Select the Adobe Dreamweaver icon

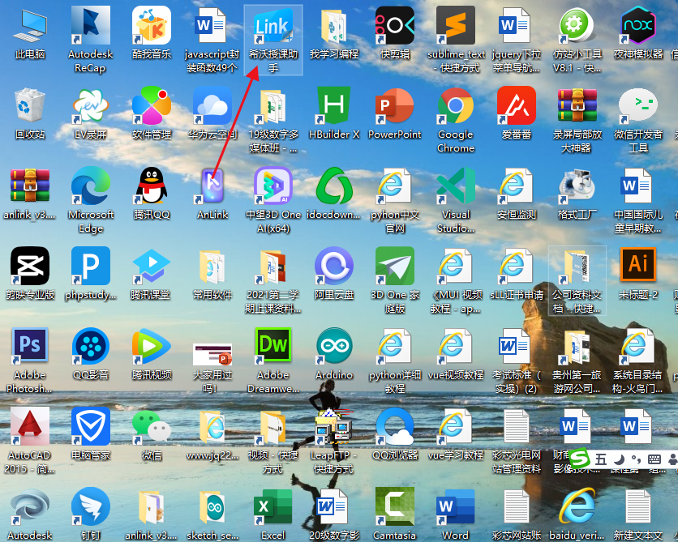click(272, 347)
